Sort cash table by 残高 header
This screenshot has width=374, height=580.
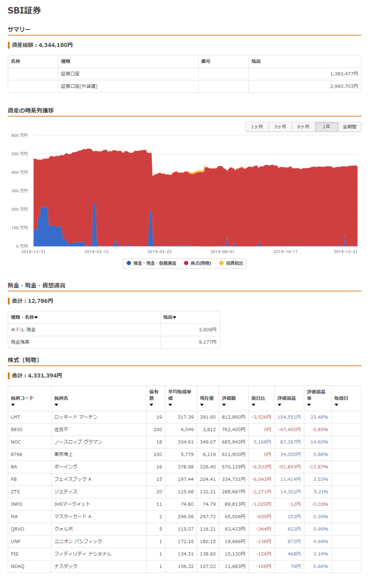(x=169, y=317)
